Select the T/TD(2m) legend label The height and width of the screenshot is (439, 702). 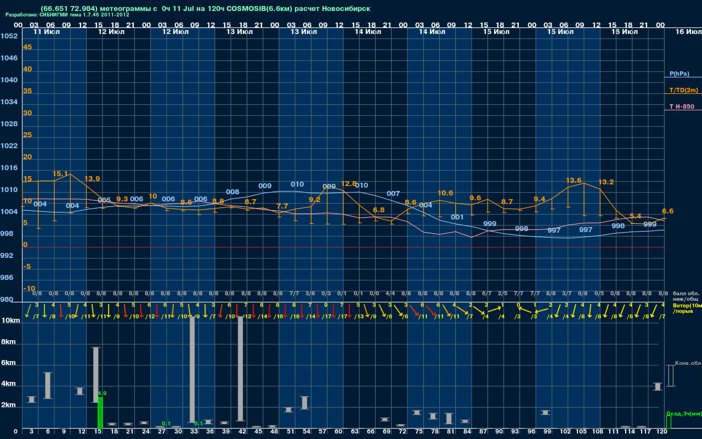click(683, 90)
